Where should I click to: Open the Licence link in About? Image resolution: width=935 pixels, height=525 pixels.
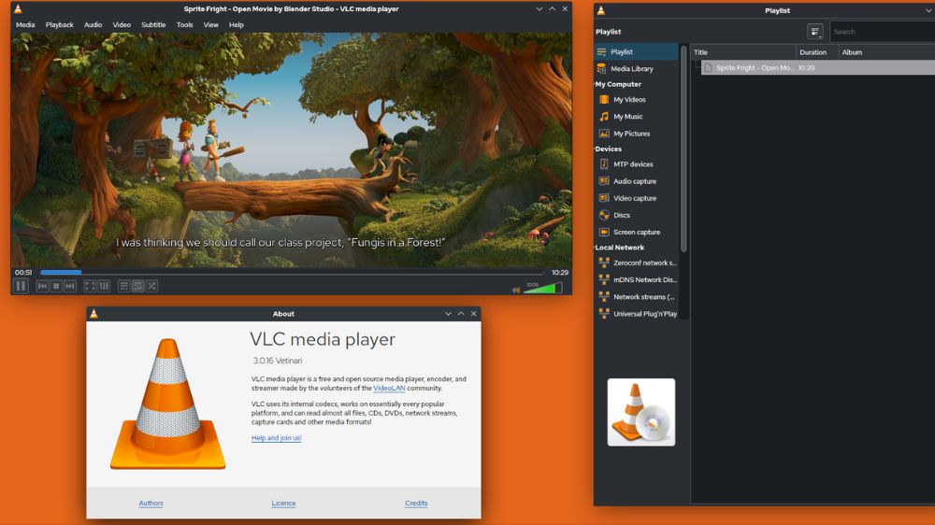click(x=283, y=503)
